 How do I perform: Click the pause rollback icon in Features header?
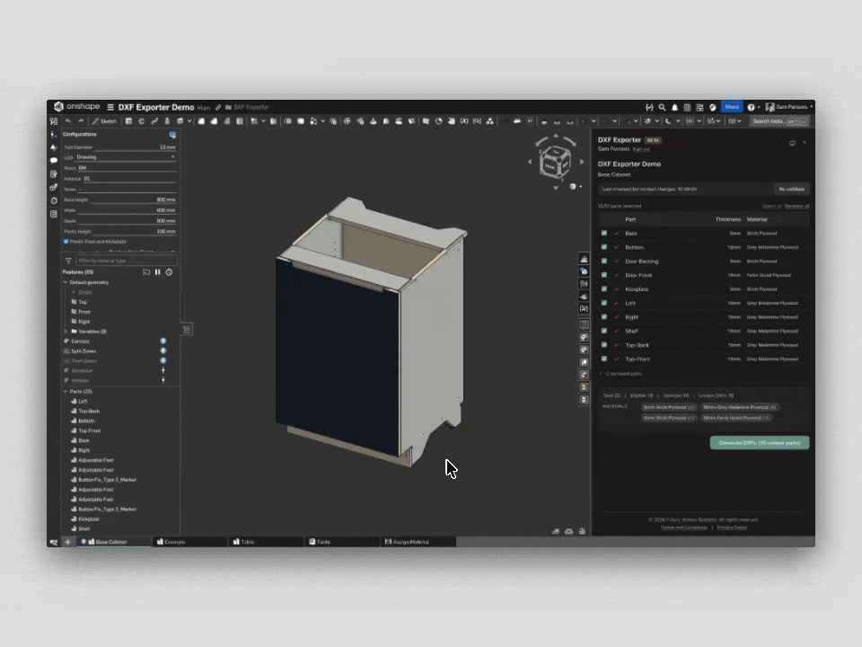pos(158,272)
